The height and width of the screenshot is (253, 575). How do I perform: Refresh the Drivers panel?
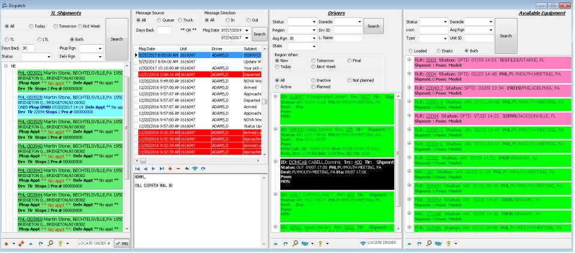coord(286,243)
